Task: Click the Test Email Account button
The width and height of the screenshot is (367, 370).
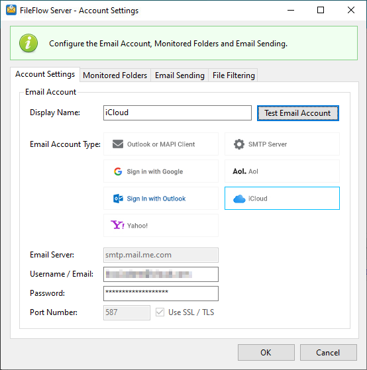Action: coord(298,113)
